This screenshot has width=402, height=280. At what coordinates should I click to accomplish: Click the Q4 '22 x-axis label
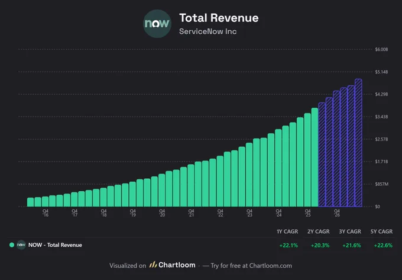tap(221, 213)
